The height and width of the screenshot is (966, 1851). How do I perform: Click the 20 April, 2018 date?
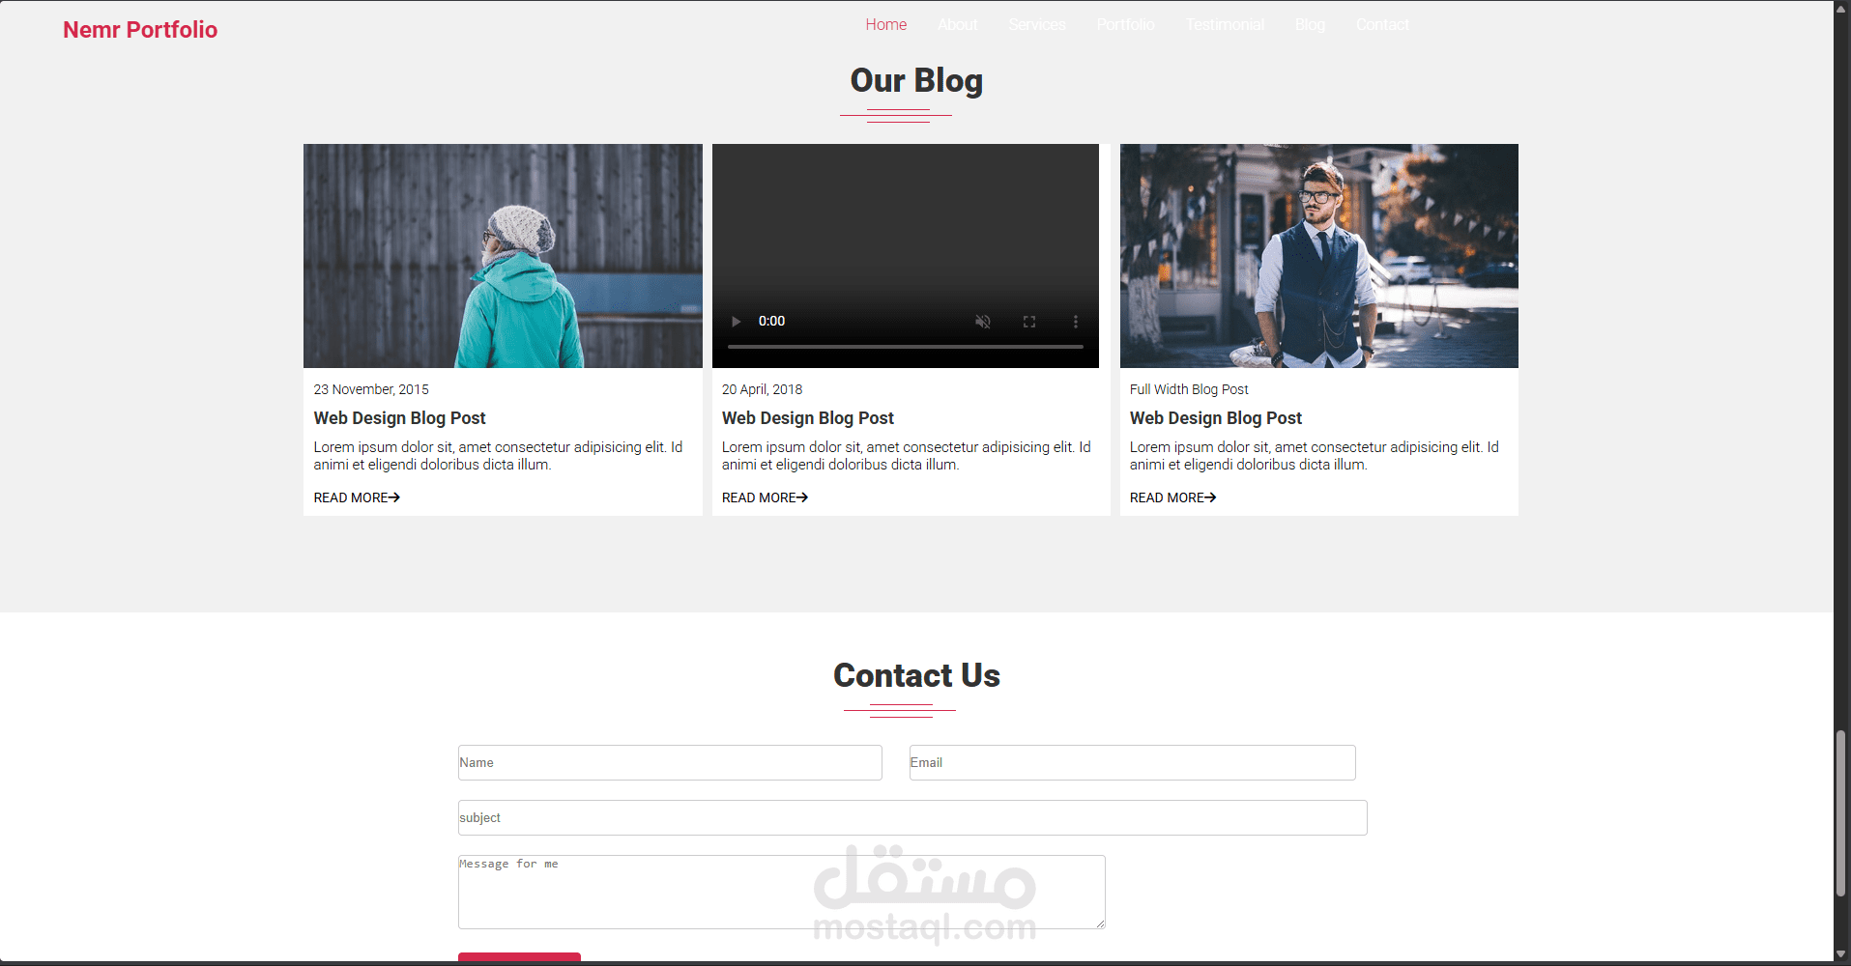coord(762,389)
